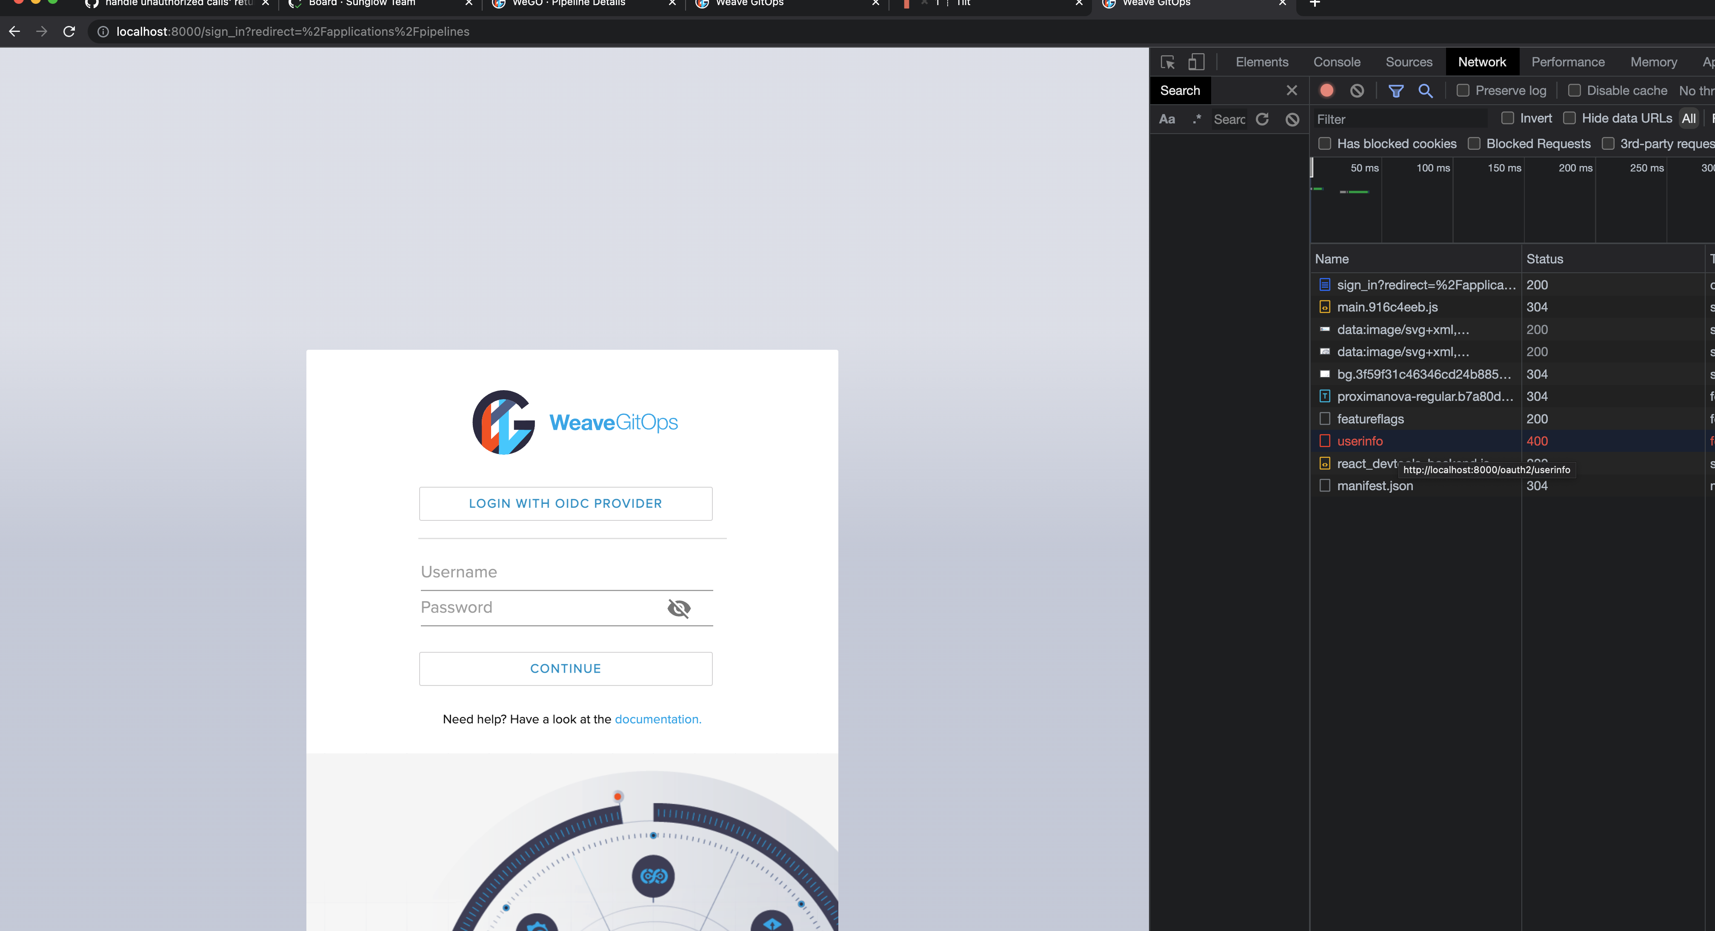Click the browser forward arrow

coord(41,31)
